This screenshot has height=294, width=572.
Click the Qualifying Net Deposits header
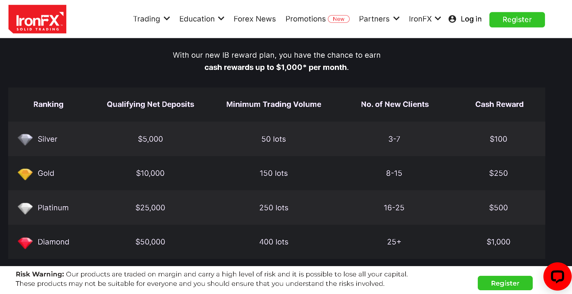[150, 104]
